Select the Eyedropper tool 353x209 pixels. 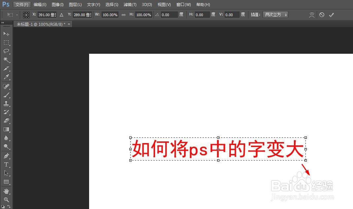click(6, 77)
